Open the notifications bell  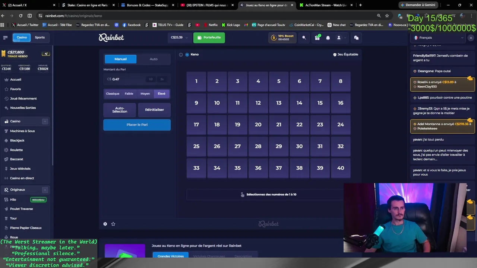328,38
